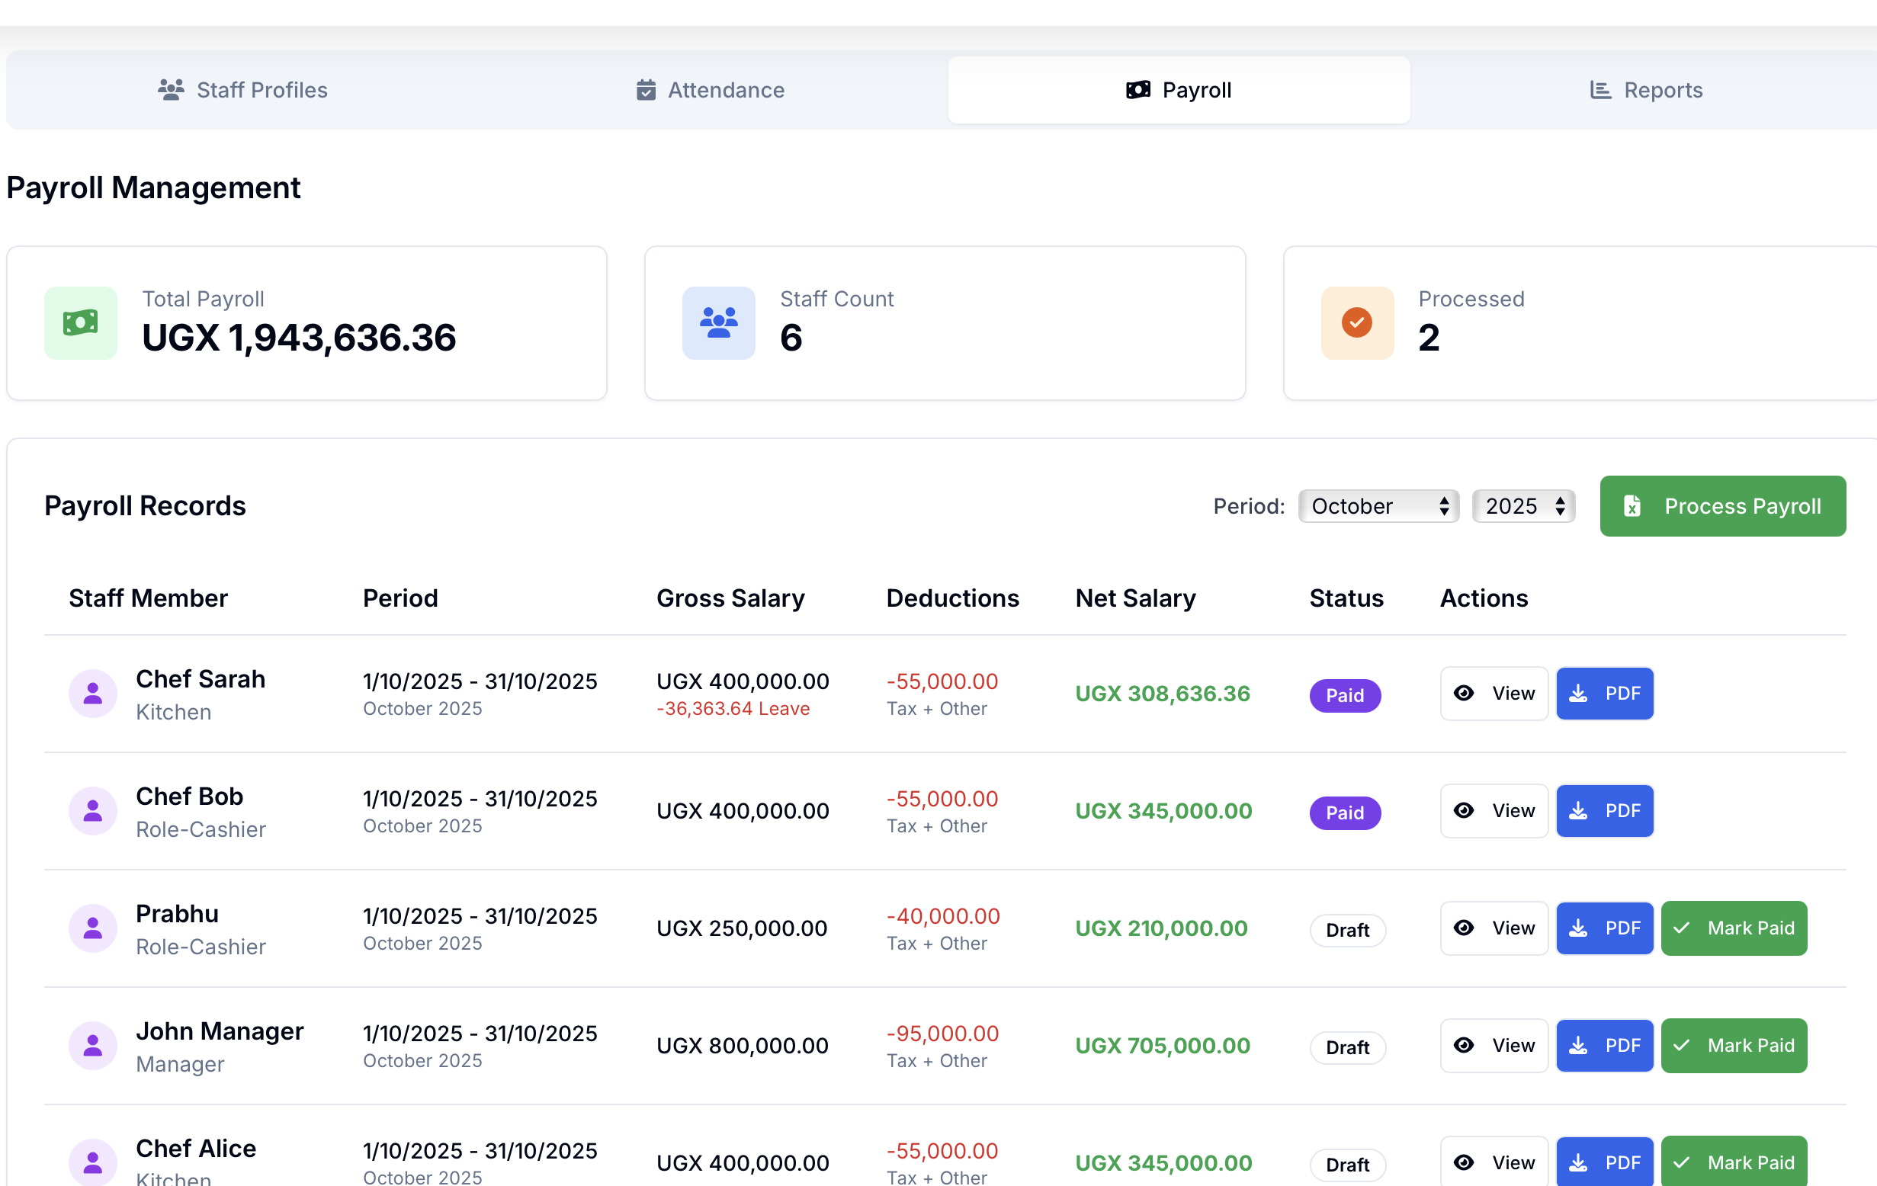Click the green money icon in Total Payroll card
The width and height of the screenshot is (1877, 1186).
(x=80, y=322)
